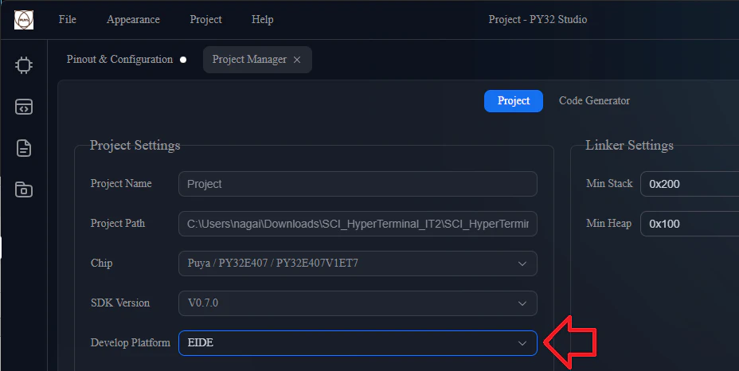Click the Min Heap 0x100 field
This screenshot has width=739, height=371.
(690, 224)
